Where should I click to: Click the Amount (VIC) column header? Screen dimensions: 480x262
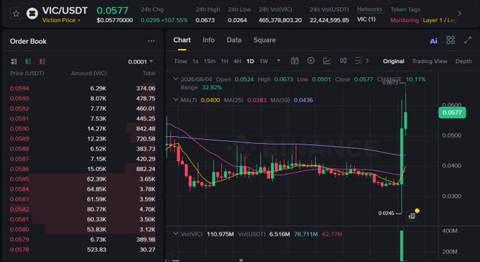tap(89, 73)
